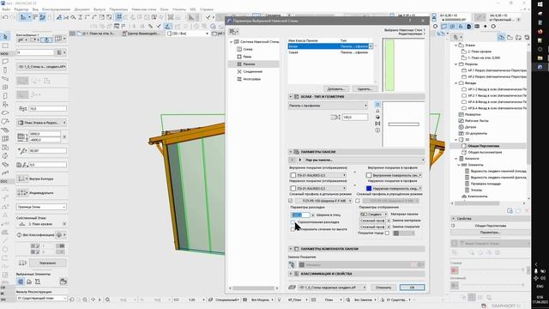Toggle the Замена материала checkbox
The width and height of the screenshot is (549, 309).
(389, 221)
